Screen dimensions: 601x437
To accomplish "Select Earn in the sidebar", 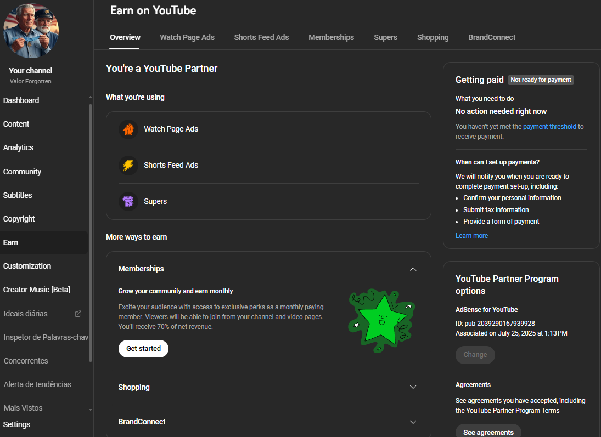I will 44,242.
